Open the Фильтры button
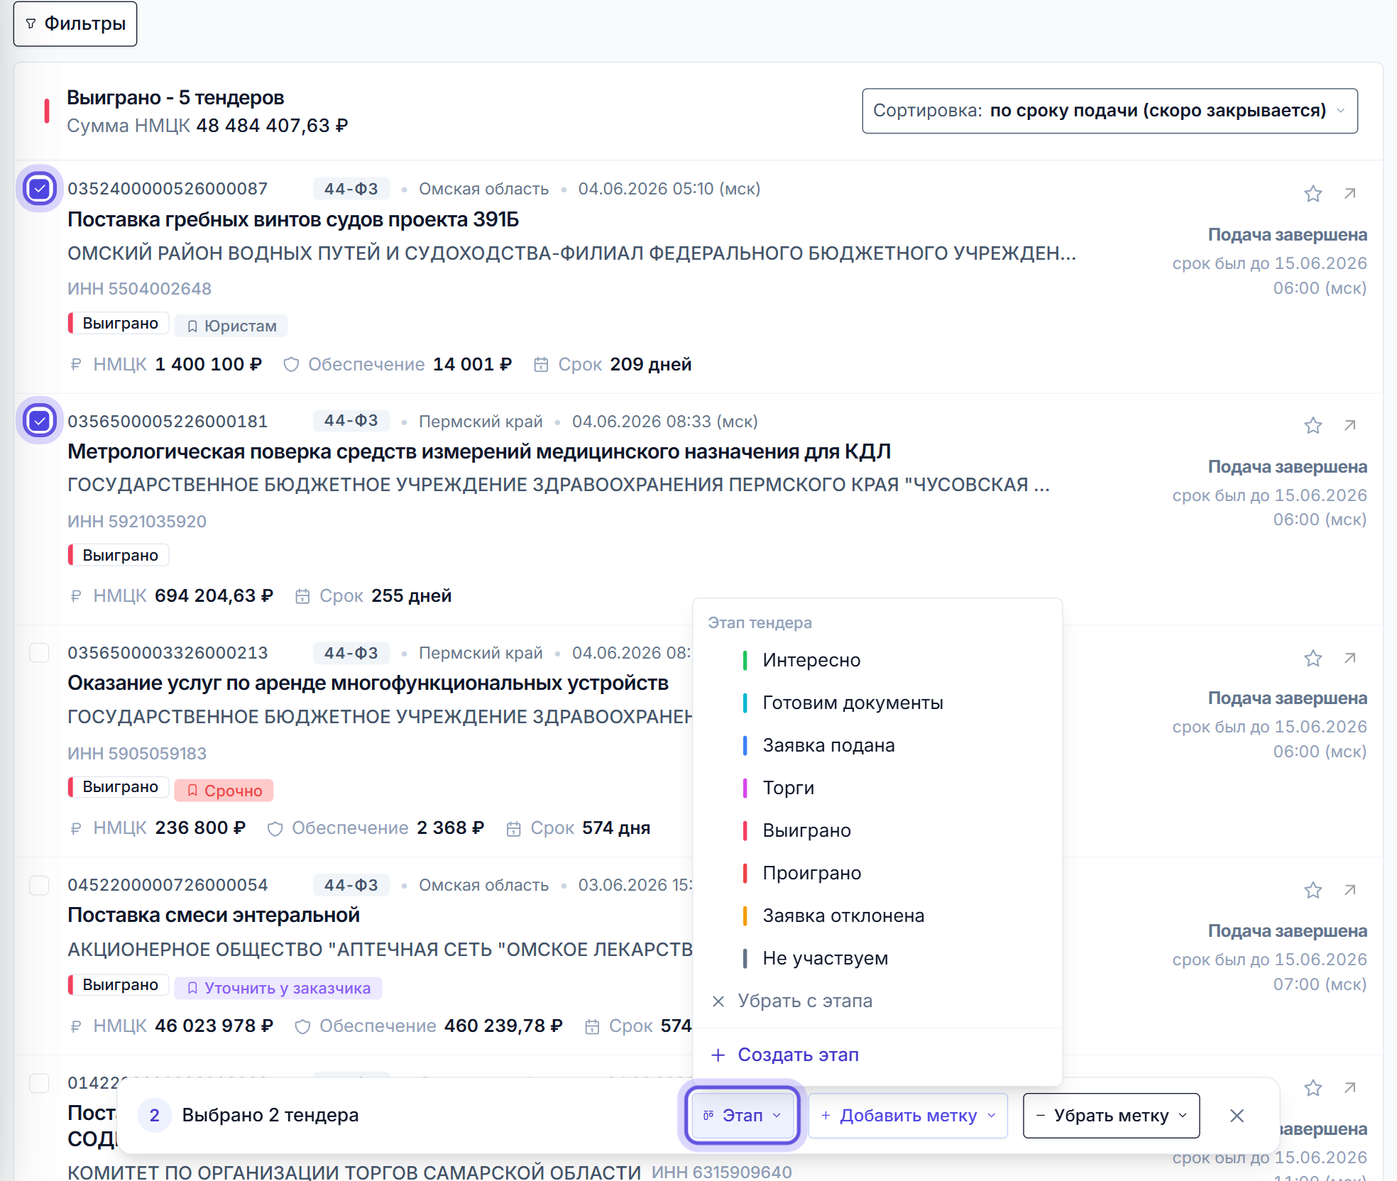 click(x=75, y=23)
